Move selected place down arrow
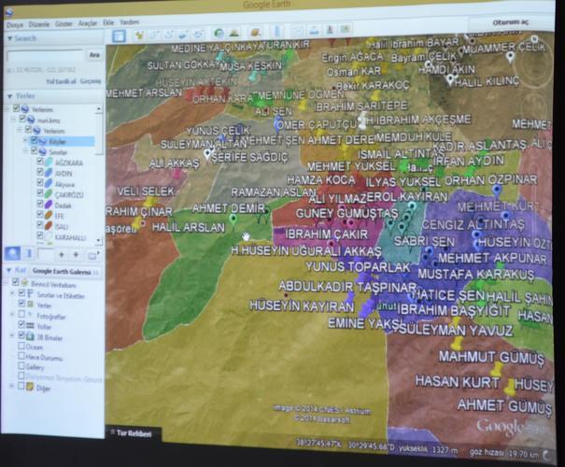 coord(76,255)
